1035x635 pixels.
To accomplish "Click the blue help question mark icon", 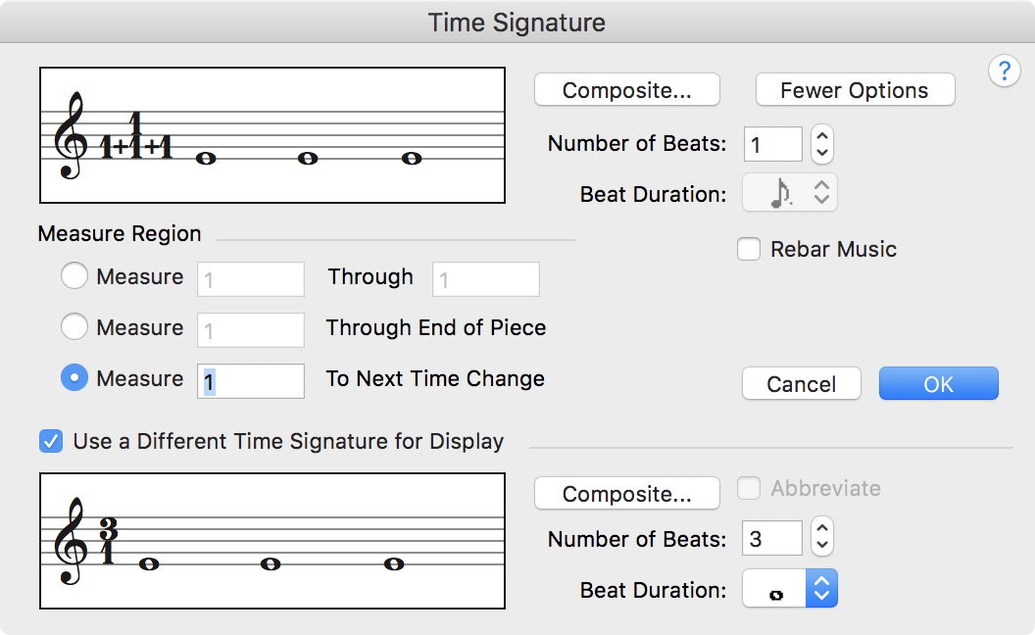I will tap(1004, 72).
